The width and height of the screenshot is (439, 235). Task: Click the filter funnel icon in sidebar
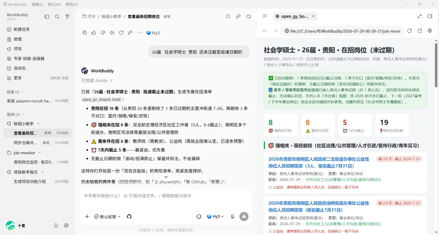click(67, 17)
